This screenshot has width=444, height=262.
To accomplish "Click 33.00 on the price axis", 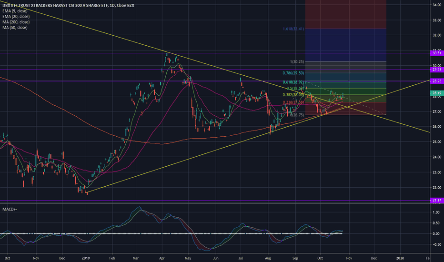I will click(437, 20).
